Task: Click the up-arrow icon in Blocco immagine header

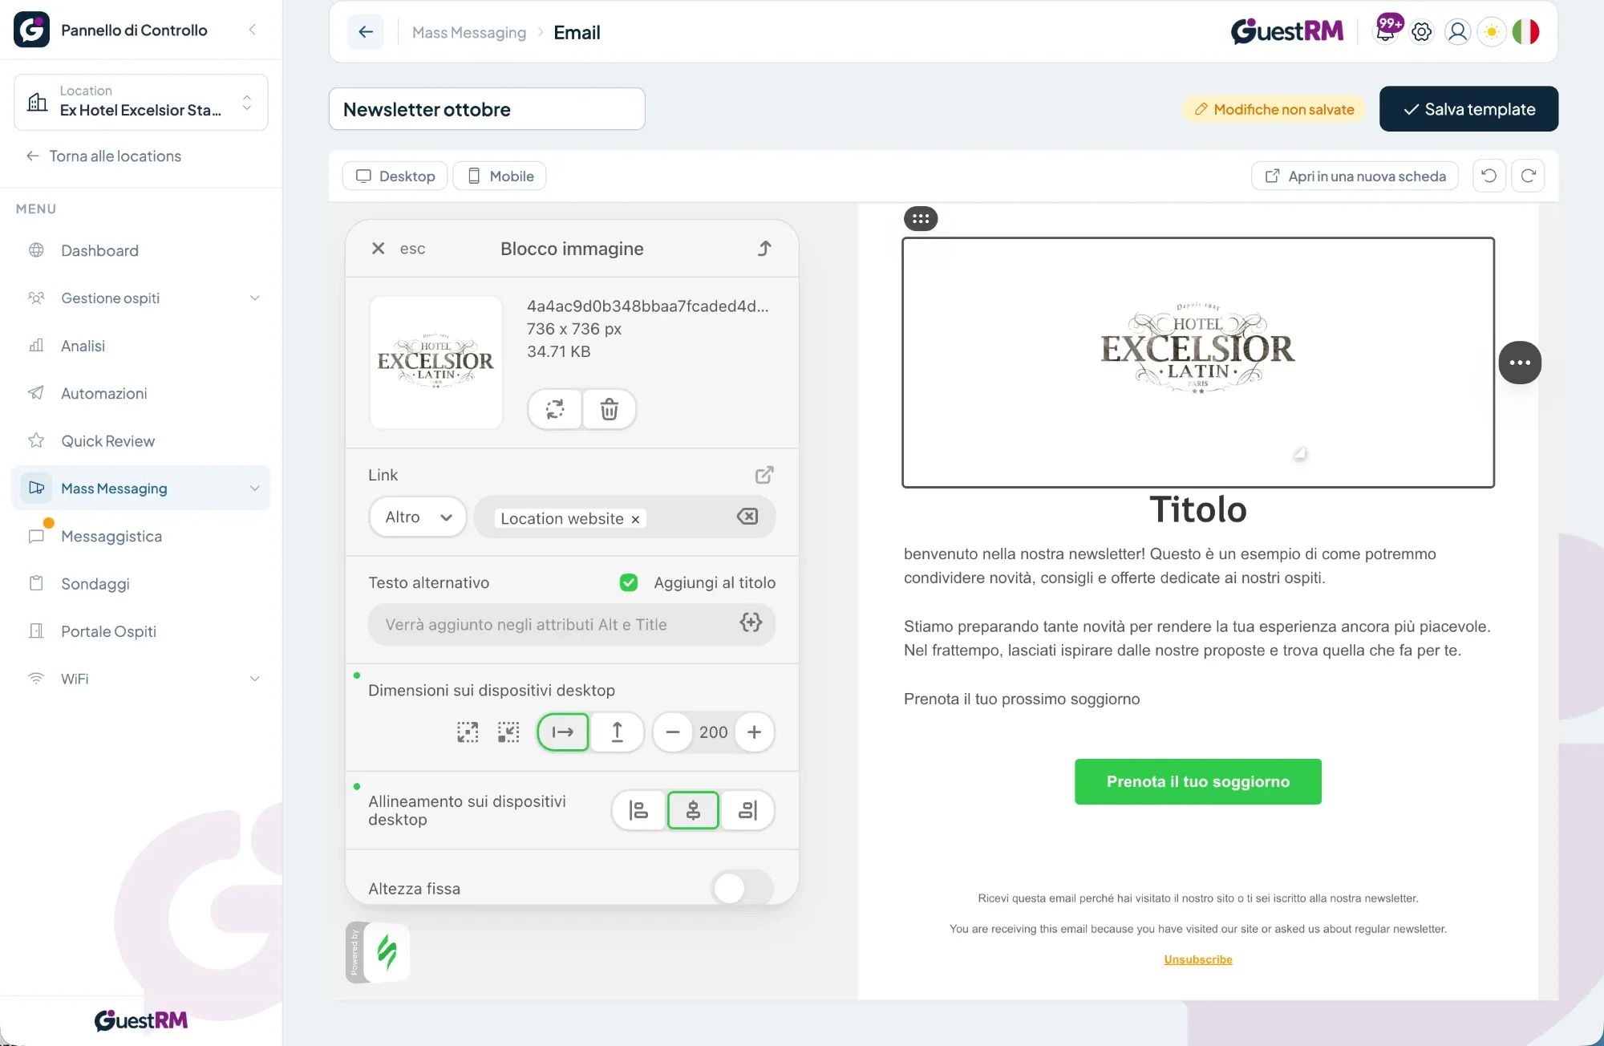Action: pyautogui.click(x=764, y=249)
